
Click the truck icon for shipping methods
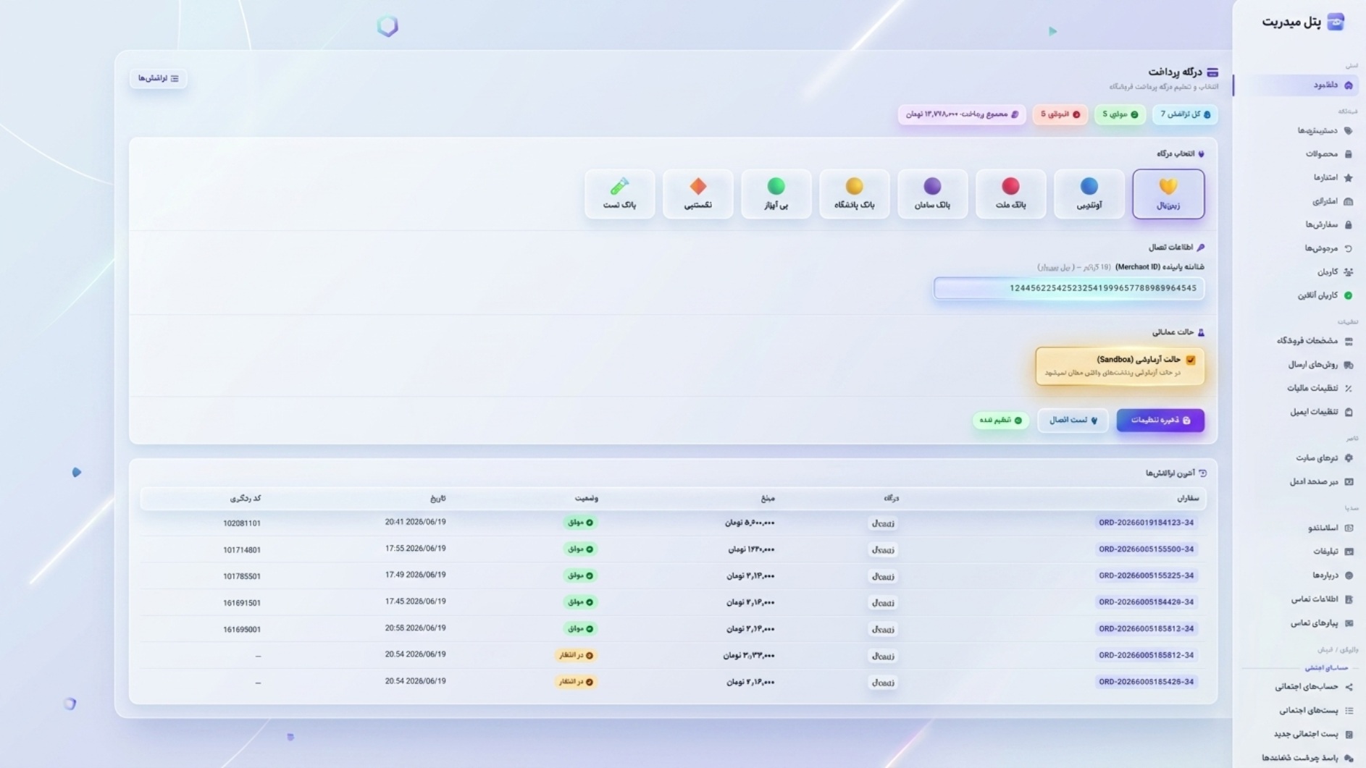pyautogui.click(x=1348, y=365)
